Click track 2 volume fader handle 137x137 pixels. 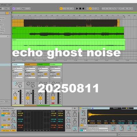click(x=31, y=93)
